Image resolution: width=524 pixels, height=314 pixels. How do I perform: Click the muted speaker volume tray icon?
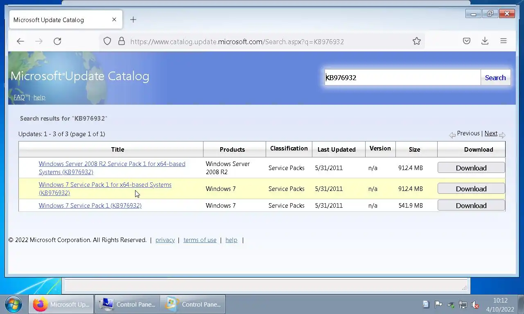coord(475,305)
